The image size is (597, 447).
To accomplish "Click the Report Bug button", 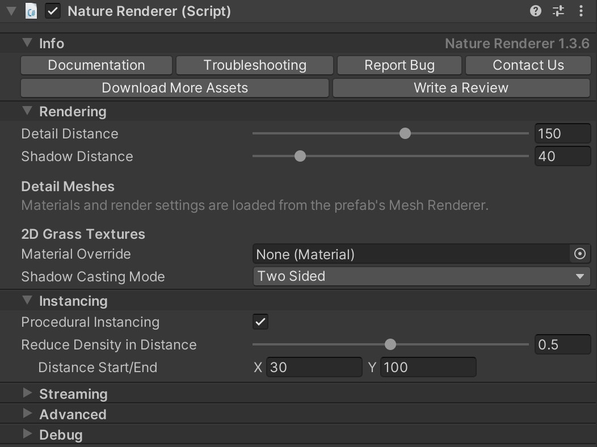I will pyautogui.click(x=399, y=65).
